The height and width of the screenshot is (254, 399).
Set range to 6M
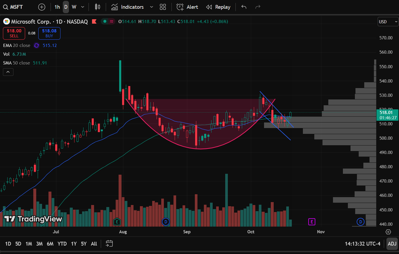(50, 244)
